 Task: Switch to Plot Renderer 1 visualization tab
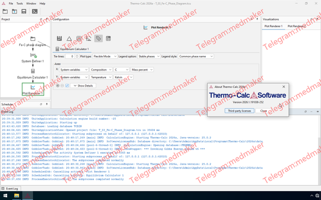coord(273,26)
